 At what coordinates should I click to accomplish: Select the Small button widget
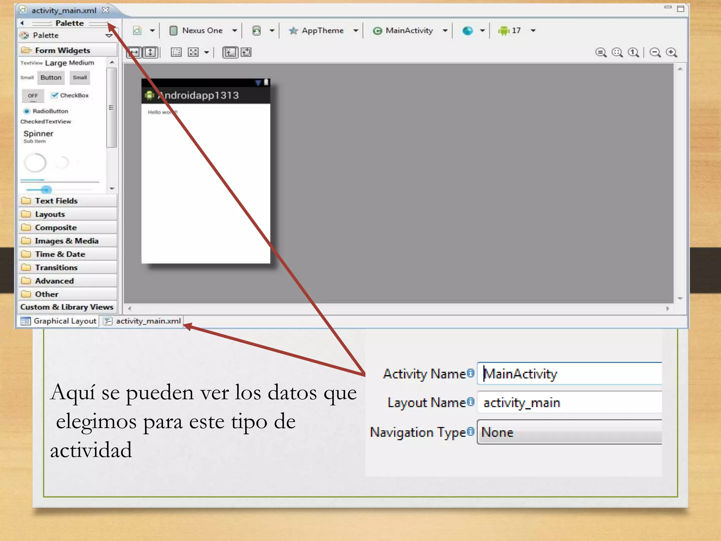pyautogui.click(x=80, y=77)
